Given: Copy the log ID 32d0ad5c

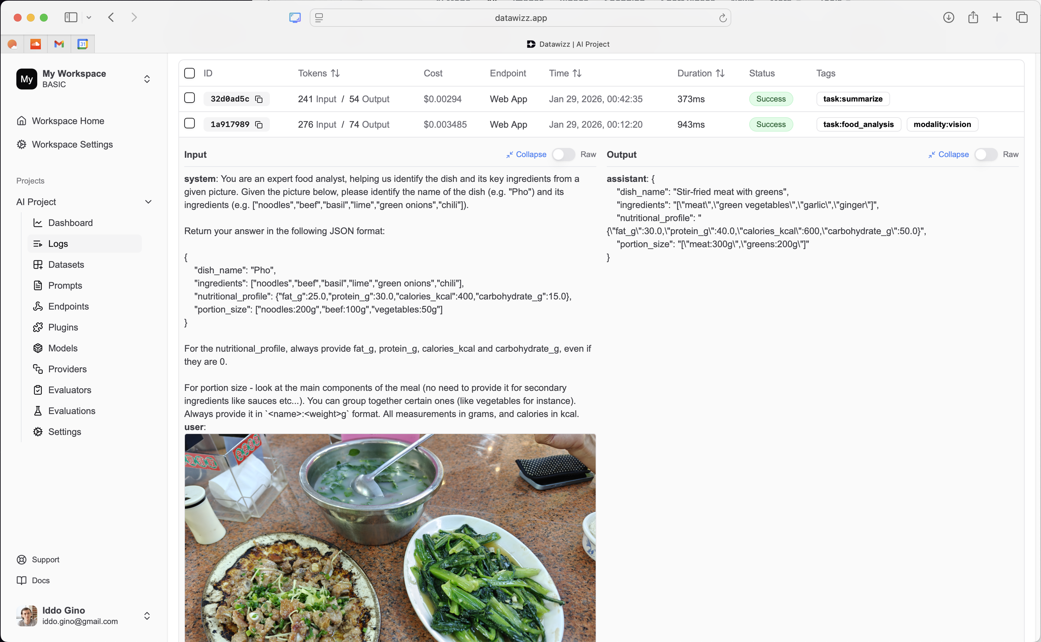Looking at the screenshot, I should click(x=259, y=99).
